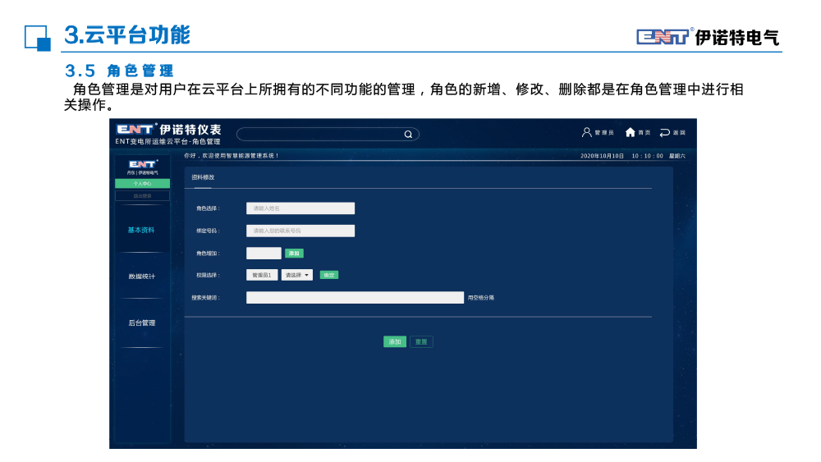The width and height of the screenshot is (821, 462).
Task: Click the green 绑定 button
Action: click(x=328, y=275)
